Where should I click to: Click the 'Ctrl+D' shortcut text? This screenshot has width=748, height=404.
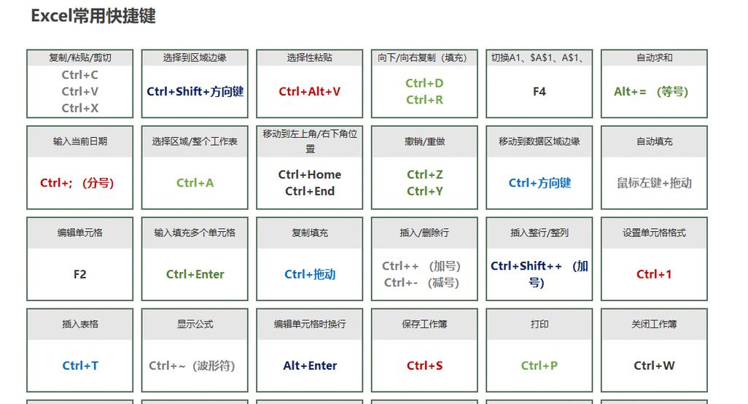tap(424, 83)
